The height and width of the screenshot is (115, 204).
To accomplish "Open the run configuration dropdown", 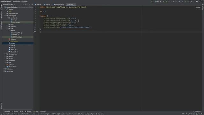I will [x=158, y=2].
